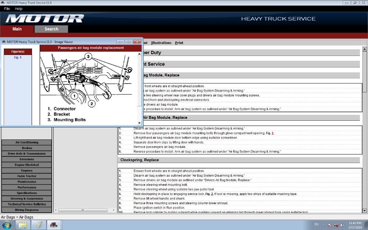
Task: Click the volume speaker tray icon
Action: tap(342, 225)
